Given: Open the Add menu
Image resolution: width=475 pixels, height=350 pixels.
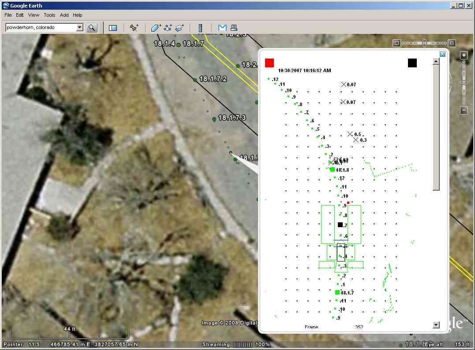Looking at the screenshot, I should [x=64, y=15].
